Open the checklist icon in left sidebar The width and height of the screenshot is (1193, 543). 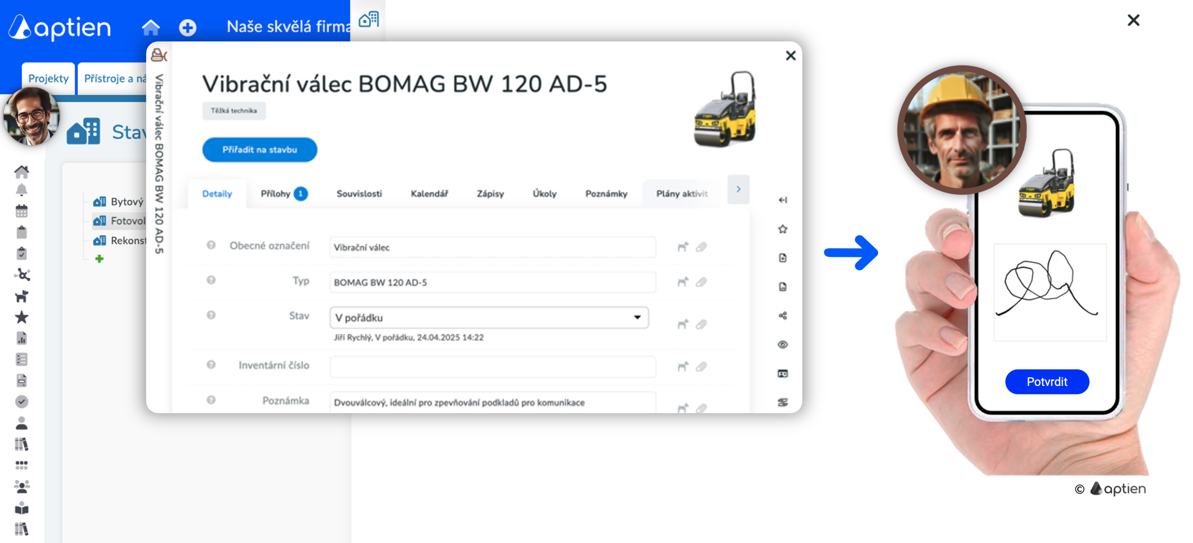point(22,359)
